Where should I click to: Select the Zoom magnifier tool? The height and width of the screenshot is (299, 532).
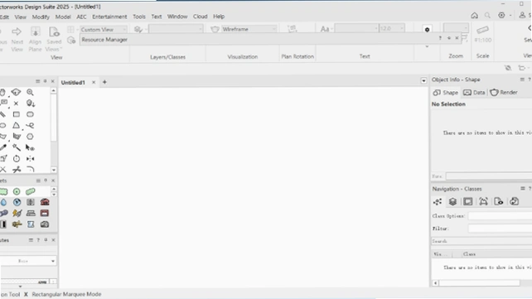[x=30, y=92]
